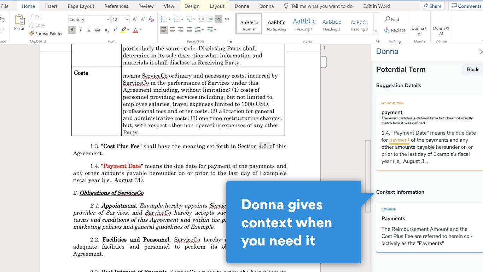Click the line spacing icon

tap(197, 30)
